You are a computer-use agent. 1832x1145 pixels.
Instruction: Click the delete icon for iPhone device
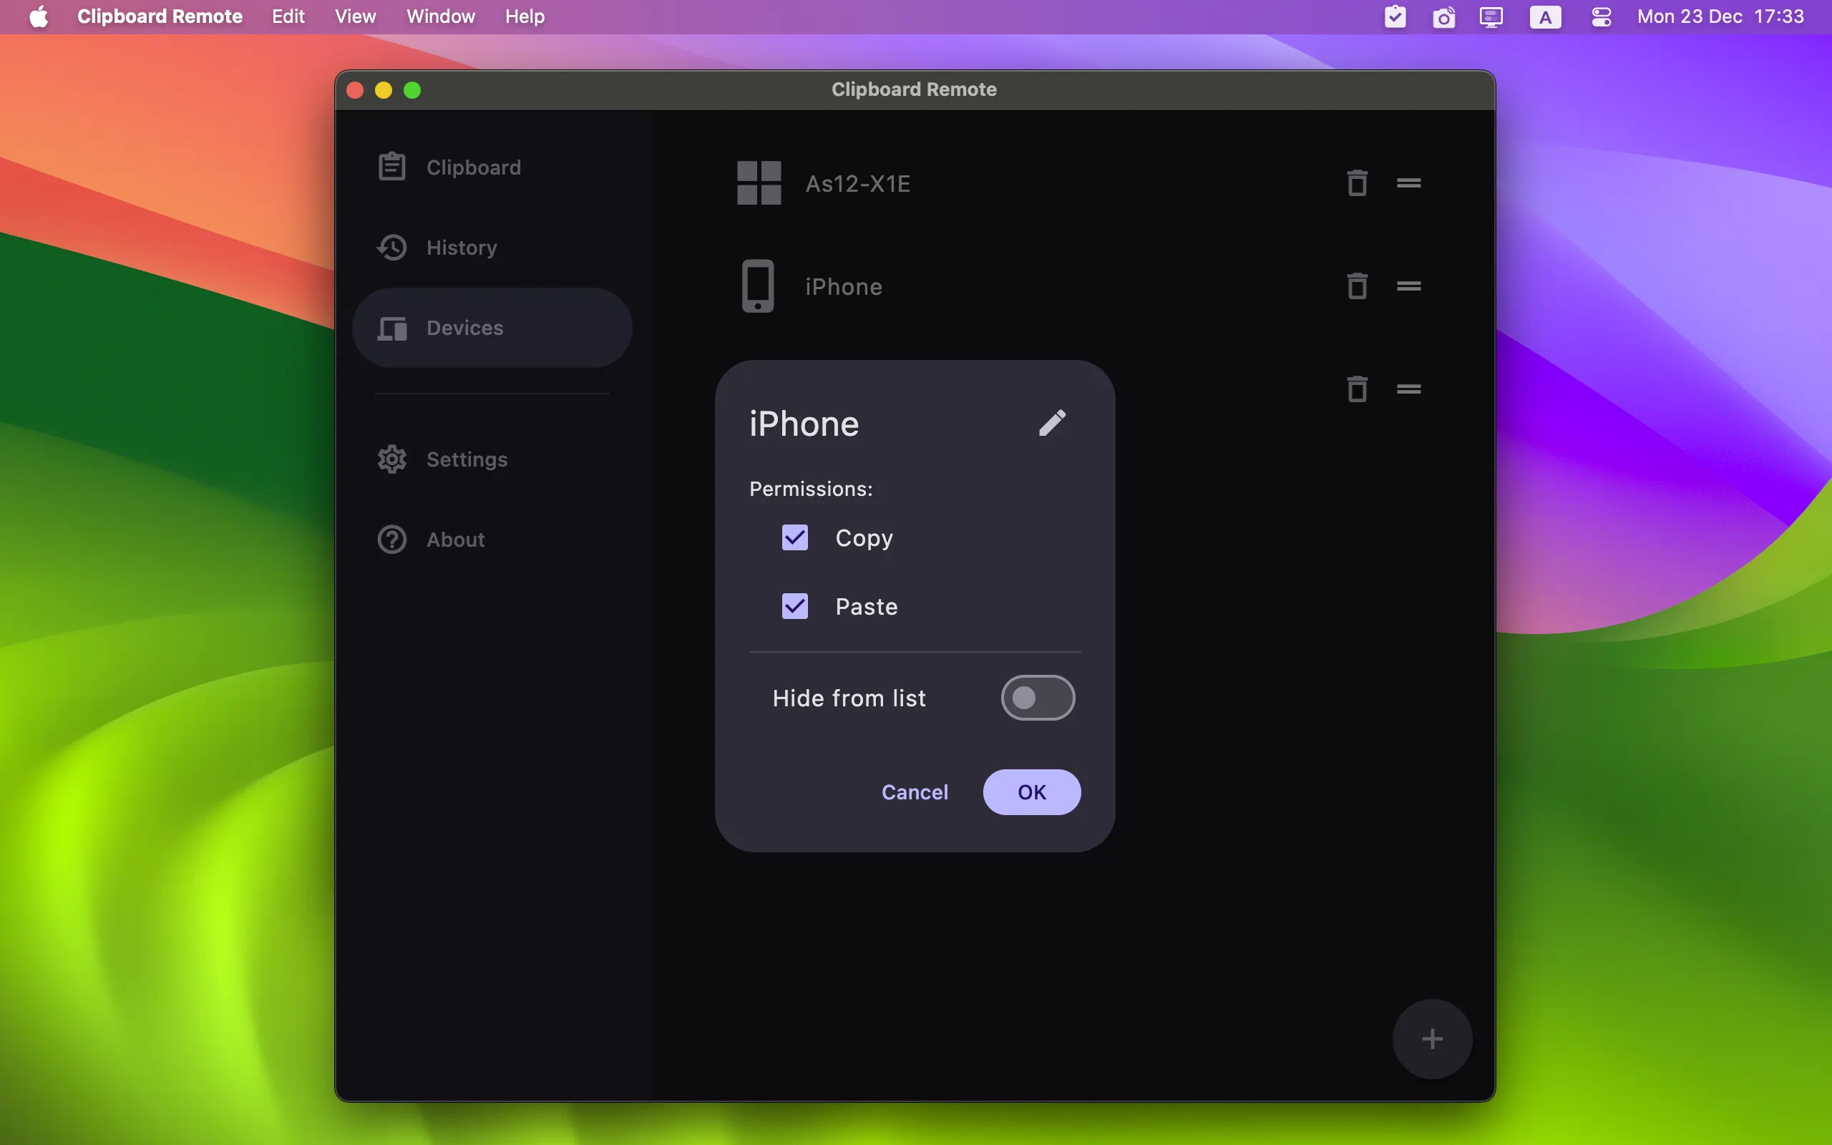(x=1356, y=285)
